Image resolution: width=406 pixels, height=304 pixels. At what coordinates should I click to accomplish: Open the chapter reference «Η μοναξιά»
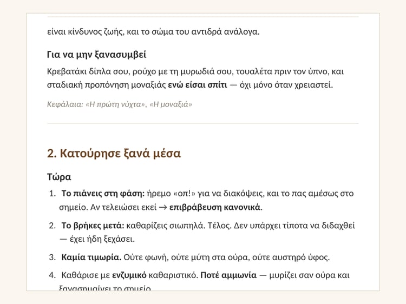[x=171, y=104]
